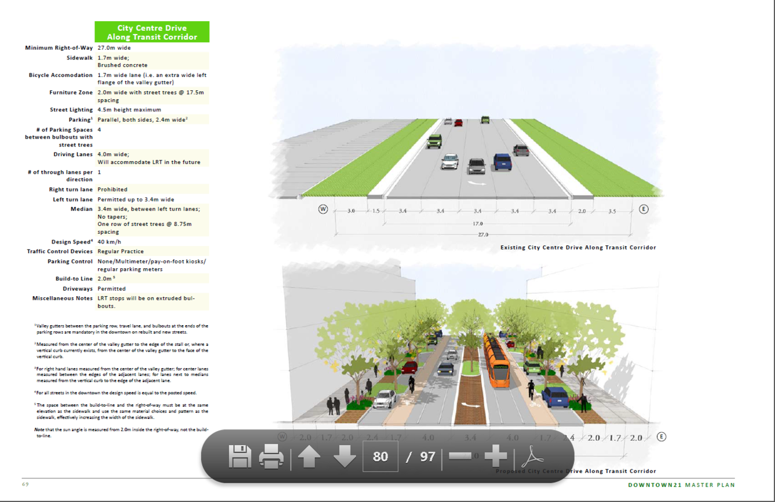Click the circled W marker on existing section

pyautogui.click(x=323, y=210)
